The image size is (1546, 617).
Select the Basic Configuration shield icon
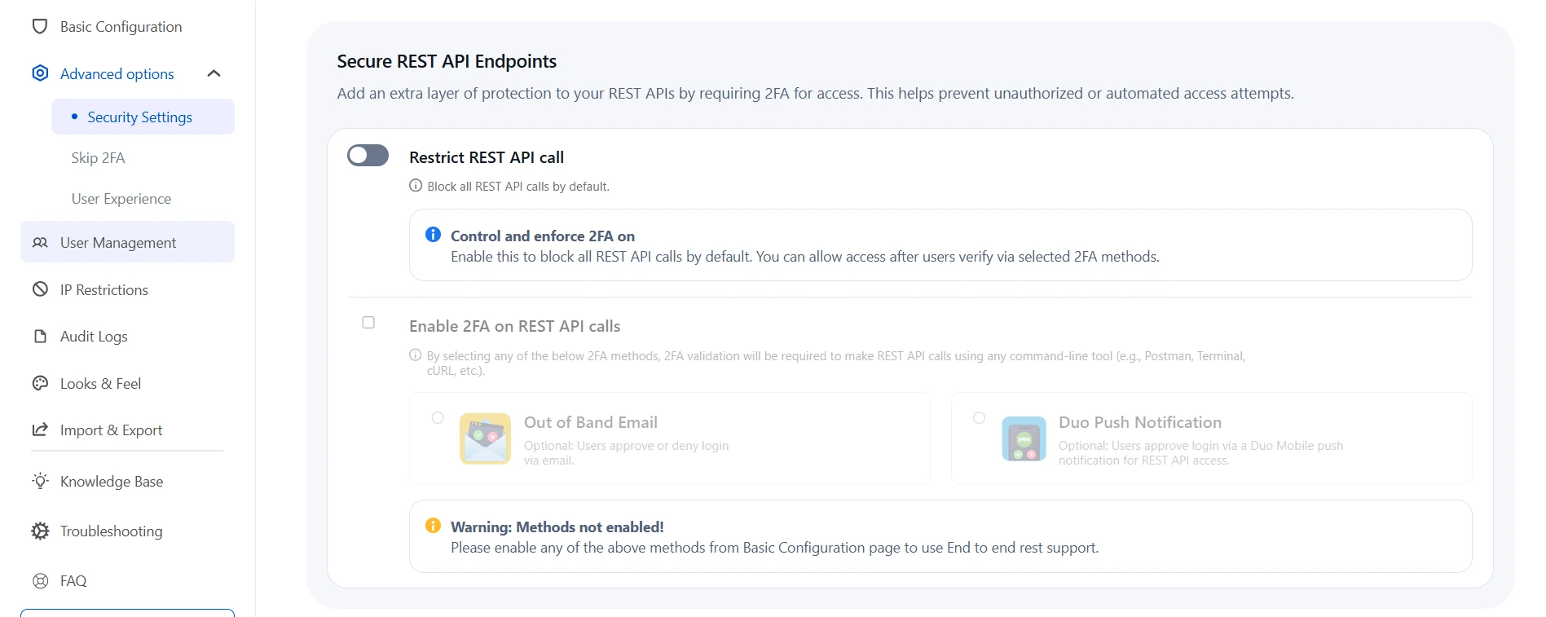click(40, 26)
